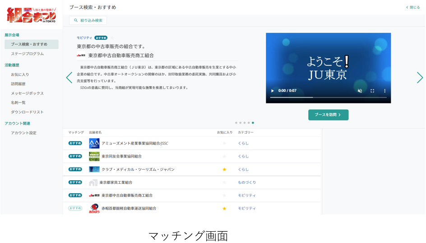The image size is (426, 243).
Task: Unmute the video sound icon
Action: point(360,91)
